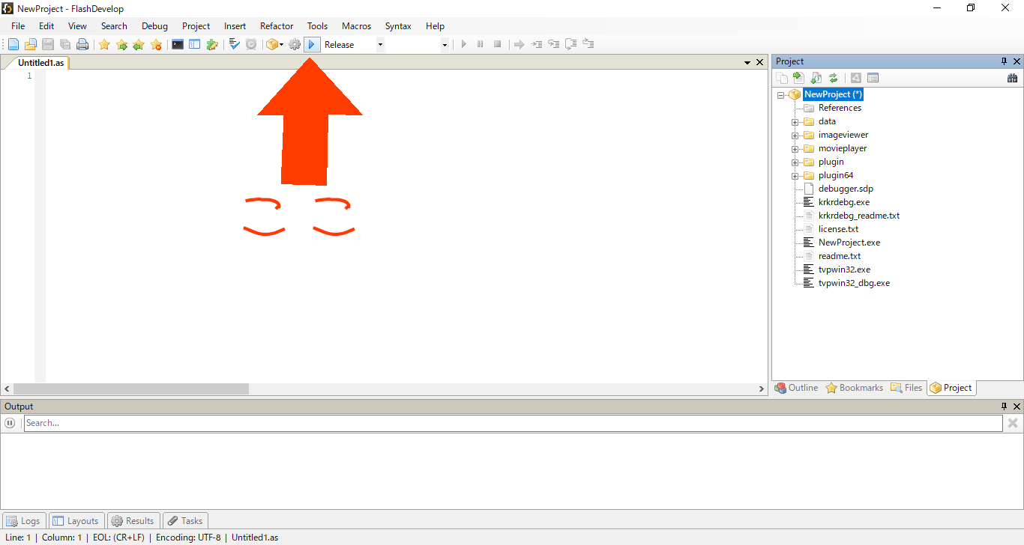Click the editor horizontal scrollbar thumb
1024x545 pixels.
(131, 389)
